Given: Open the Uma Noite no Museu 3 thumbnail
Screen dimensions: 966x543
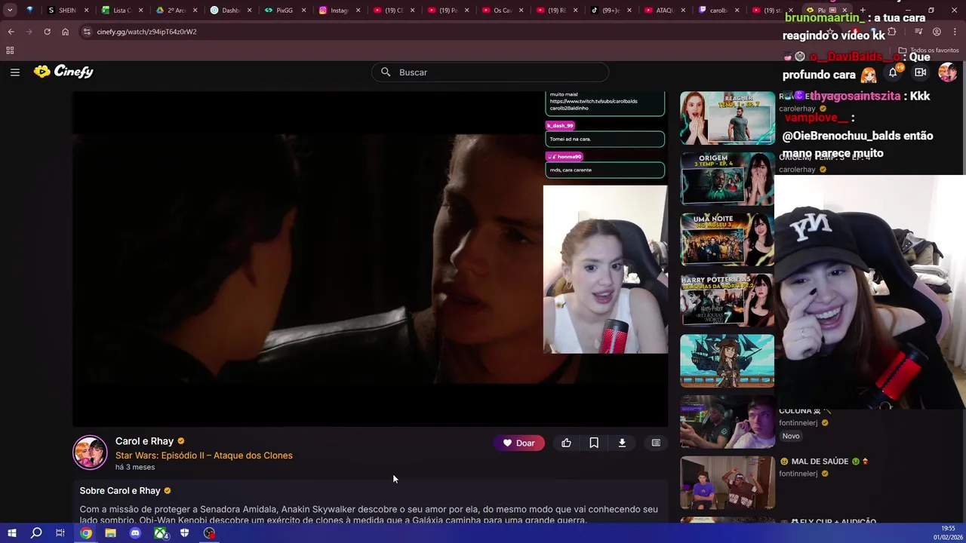Looking at the screenshot, I should point(727,239).
